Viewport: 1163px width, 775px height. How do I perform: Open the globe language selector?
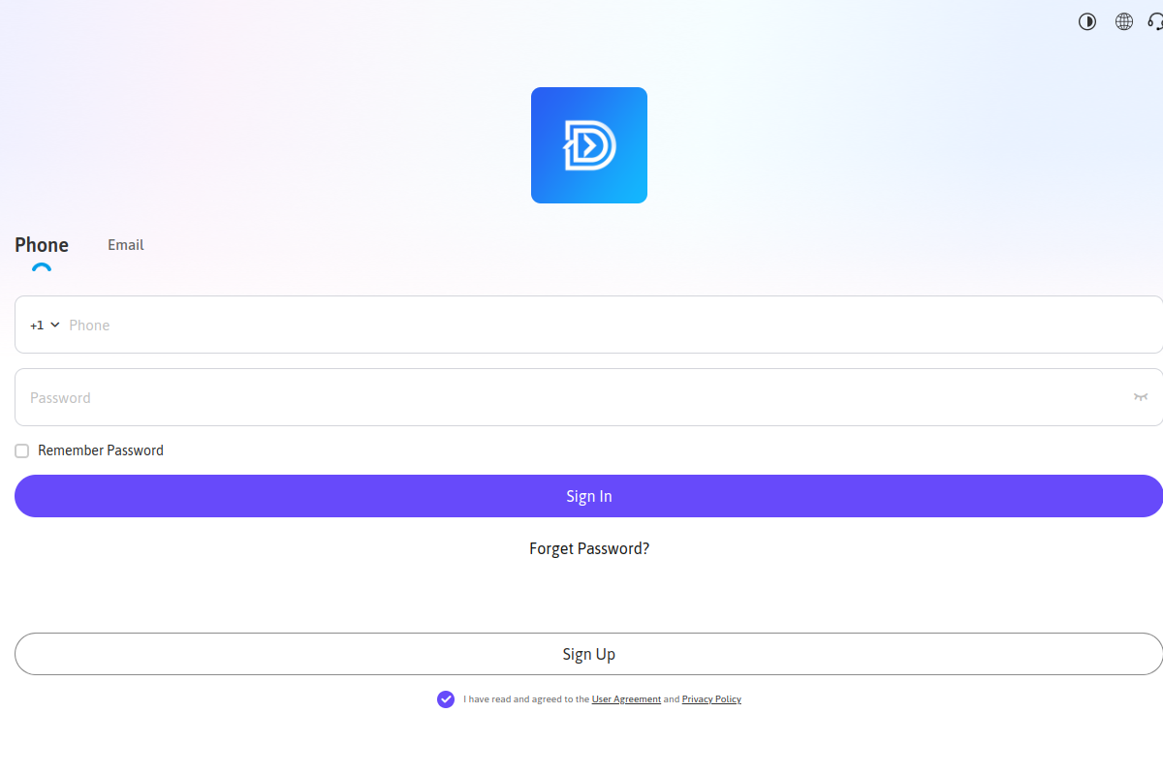(x=1124, y=21)
